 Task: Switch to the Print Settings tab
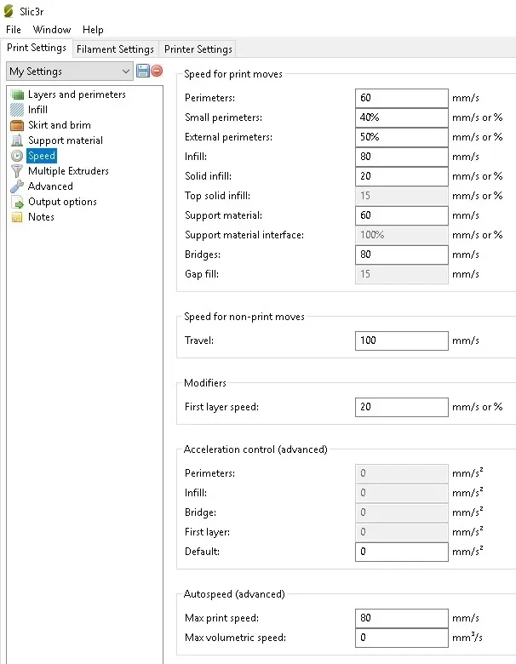point(37,48)
